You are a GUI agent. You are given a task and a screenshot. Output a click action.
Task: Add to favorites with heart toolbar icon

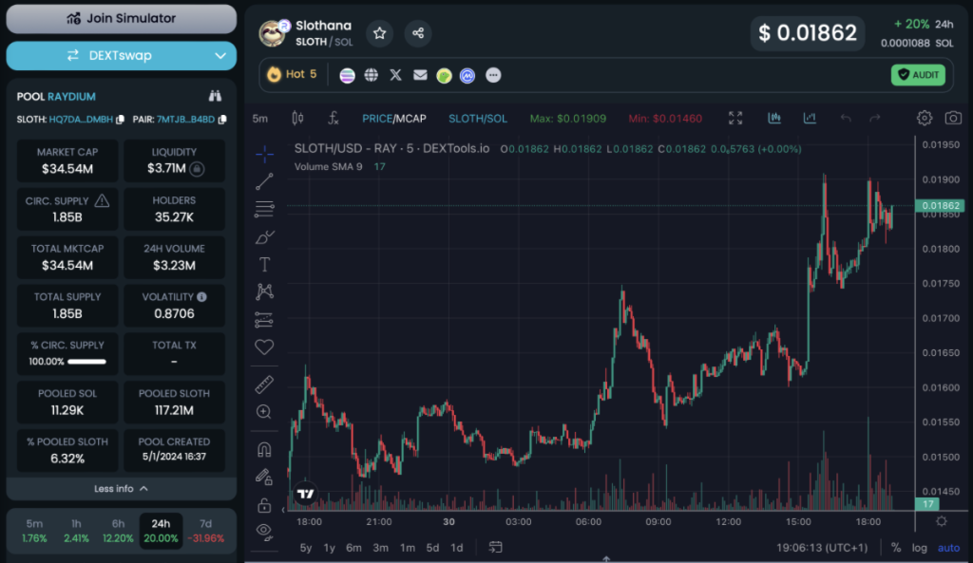click(264, 347)
